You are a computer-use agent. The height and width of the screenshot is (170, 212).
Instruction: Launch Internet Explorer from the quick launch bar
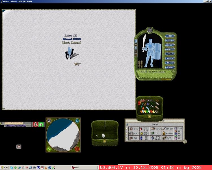[19, 168]
